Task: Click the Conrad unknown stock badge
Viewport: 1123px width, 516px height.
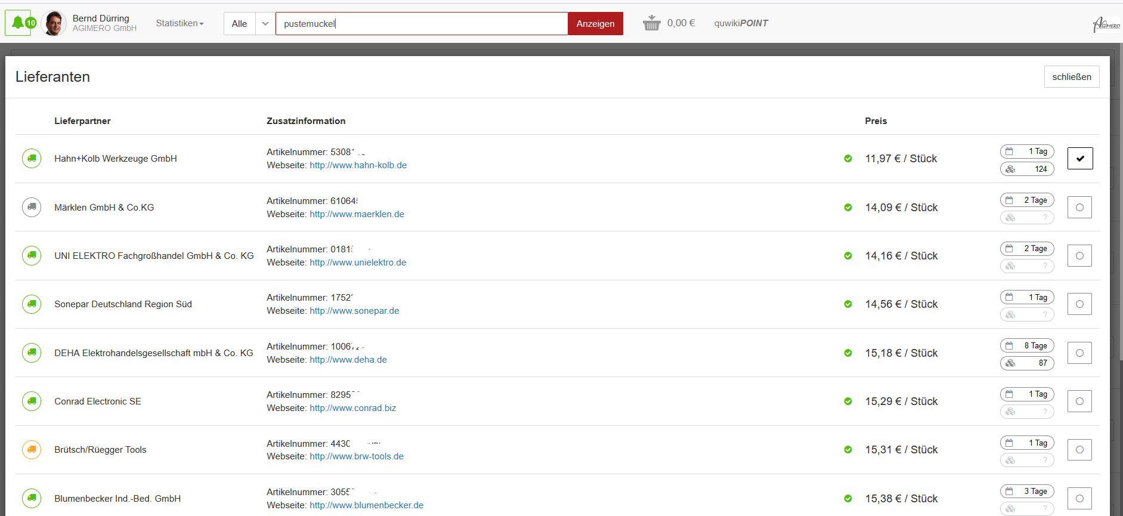Action: pos(1027,412)
